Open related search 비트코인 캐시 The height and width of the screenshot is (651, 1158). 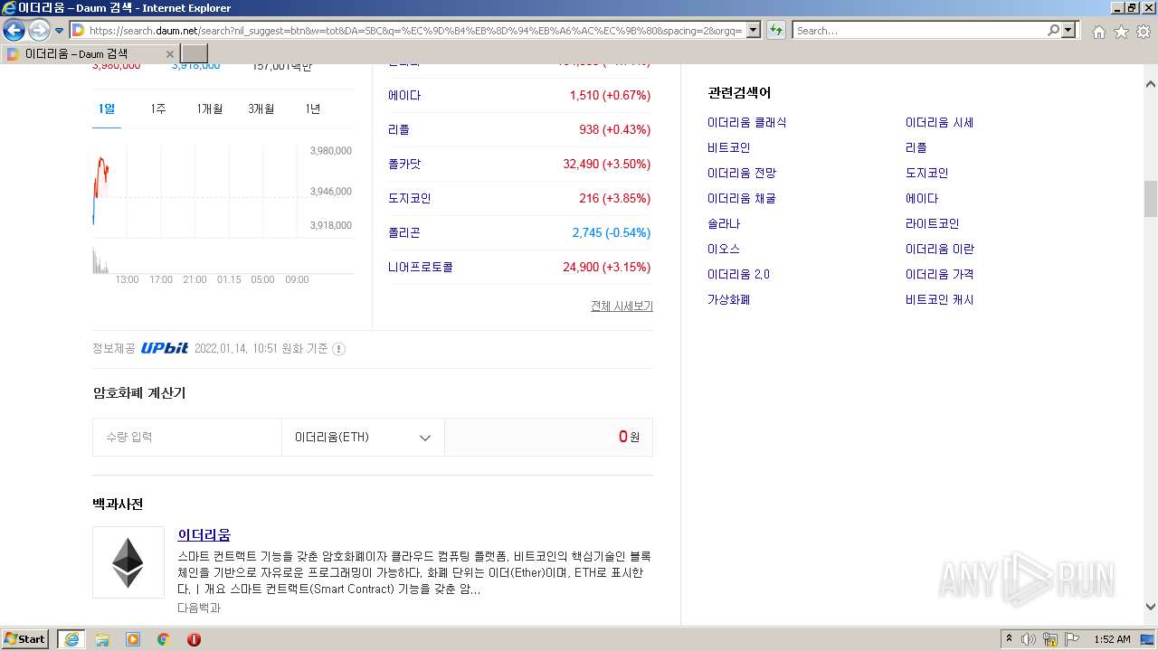(x=940, y=300)
